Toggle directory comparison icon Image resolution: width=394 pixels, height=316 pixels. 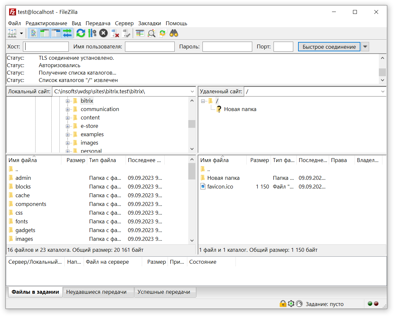coord(151,33)
